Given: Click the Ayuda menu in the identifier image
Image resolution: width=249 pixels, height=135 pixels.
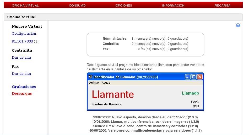Looking at the screenshot, I should click(x=106, y=83).
